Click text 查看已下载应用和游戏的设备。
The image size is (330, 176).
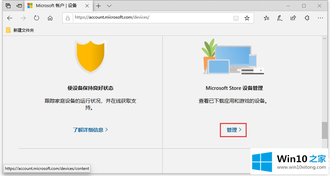[233, 101]
